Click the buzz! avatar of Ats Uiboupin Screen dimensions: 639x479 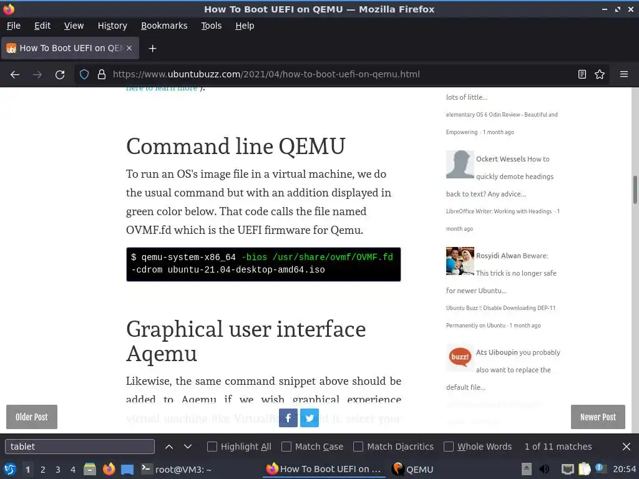point(460,357)
